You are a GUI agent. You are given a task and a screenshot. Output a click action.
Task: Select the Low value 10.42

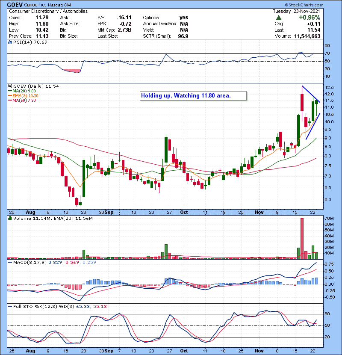[x=42, y=30]
